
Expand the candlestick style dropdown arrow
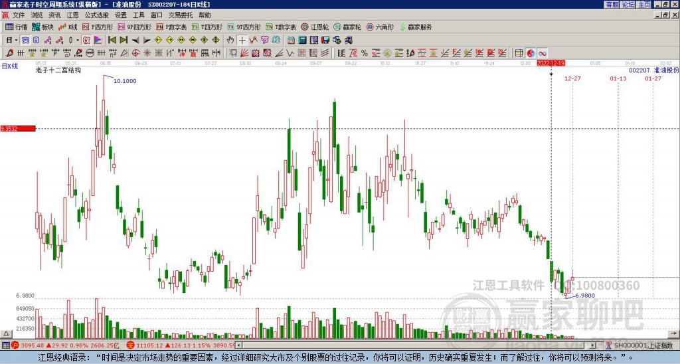[78, 41]
